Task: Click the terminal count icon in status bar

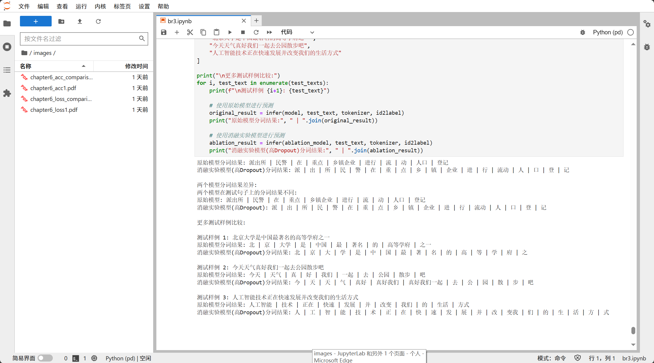Action: point(76,358)
